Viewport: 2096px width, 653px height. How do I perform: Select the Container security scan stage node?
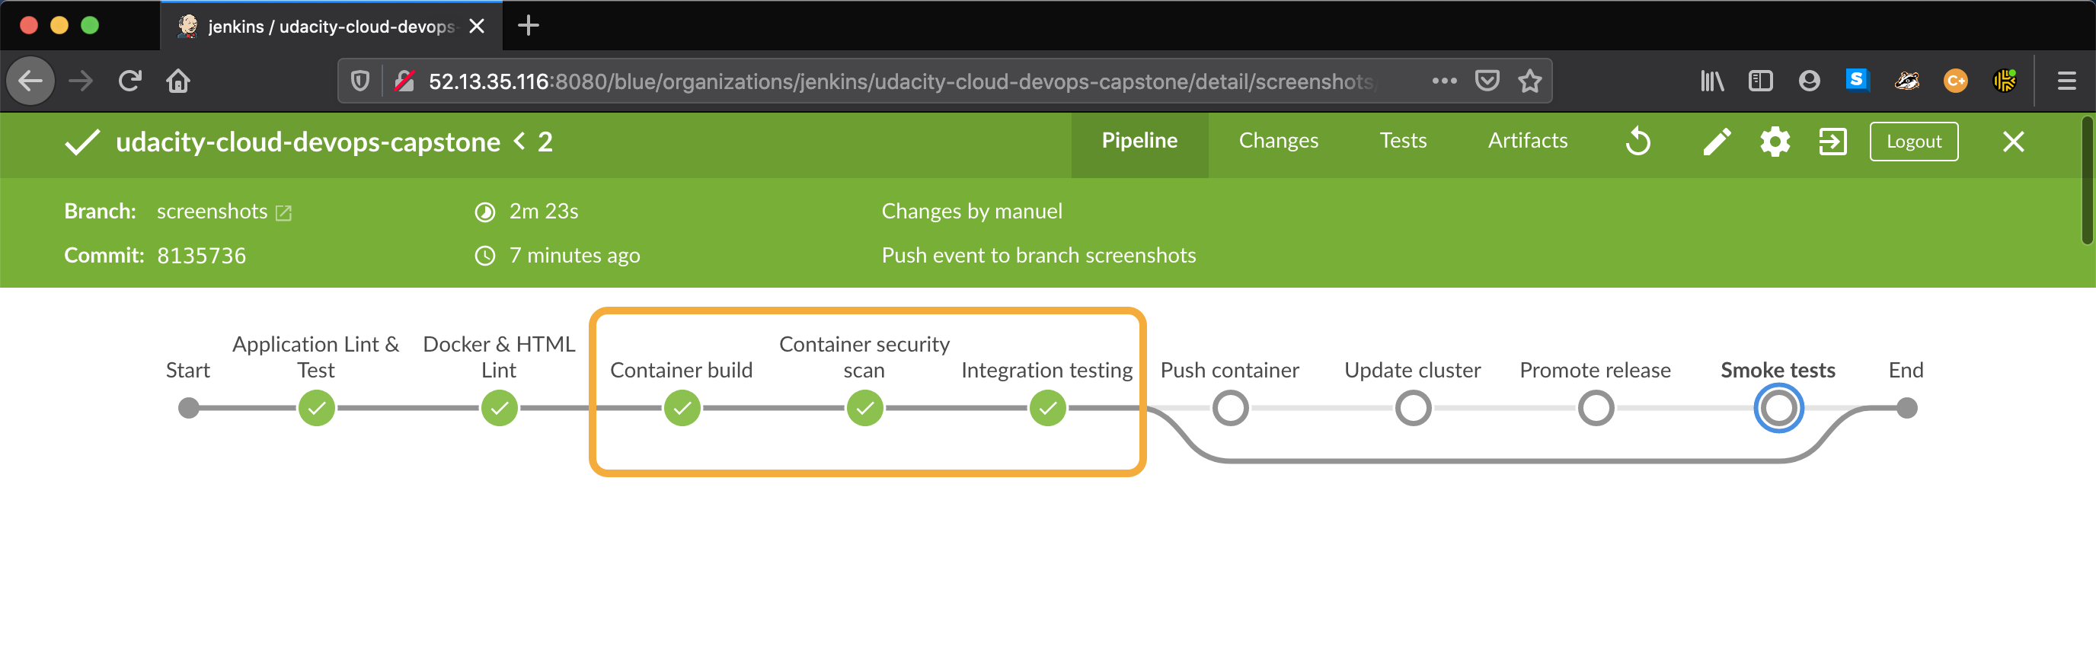click(x=865, y=408)
